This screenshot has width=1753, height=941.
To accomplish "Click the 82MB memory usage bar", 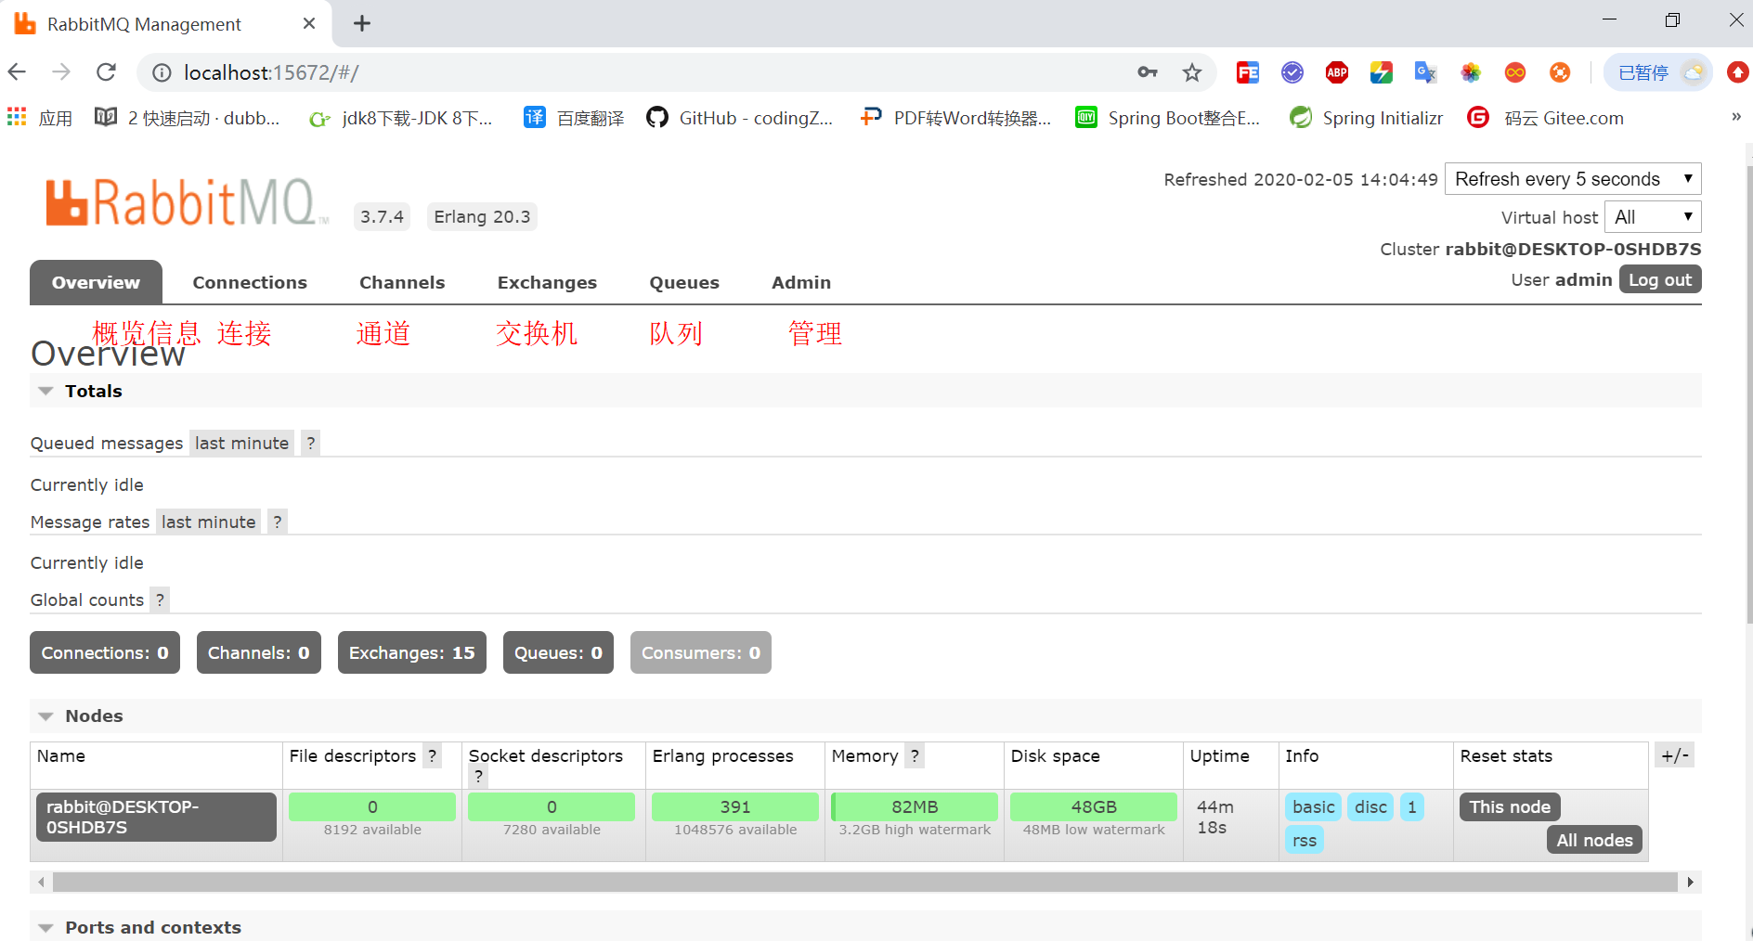I will coord(915,806).
